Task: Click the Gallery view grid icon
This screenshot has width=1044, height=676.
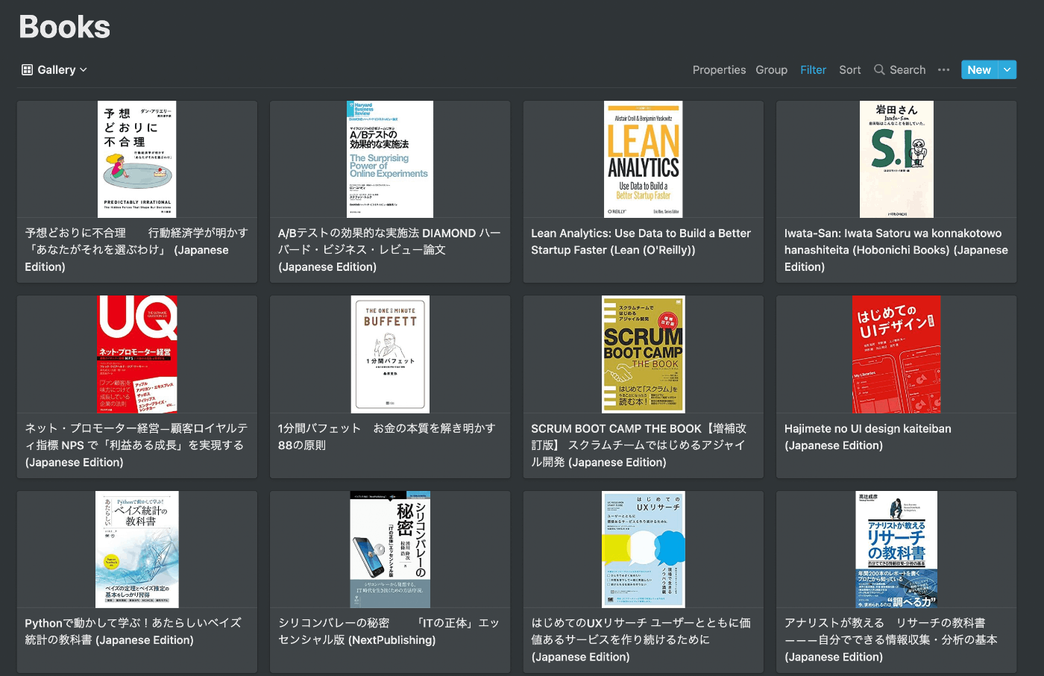Action: point(28,69)
